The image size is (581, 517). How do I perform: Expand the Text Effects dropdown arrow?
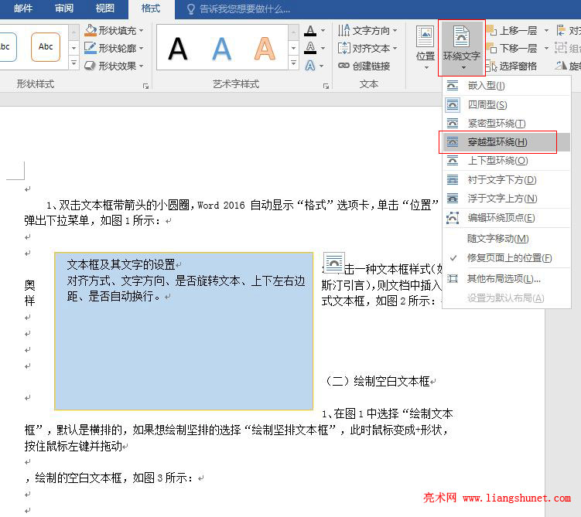pyautogui.click(x=322, y=66)
